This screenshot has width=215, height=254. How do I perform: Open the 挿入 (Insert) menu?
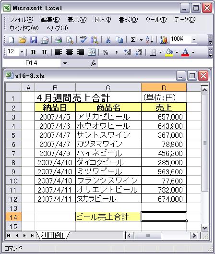[103, 20]
